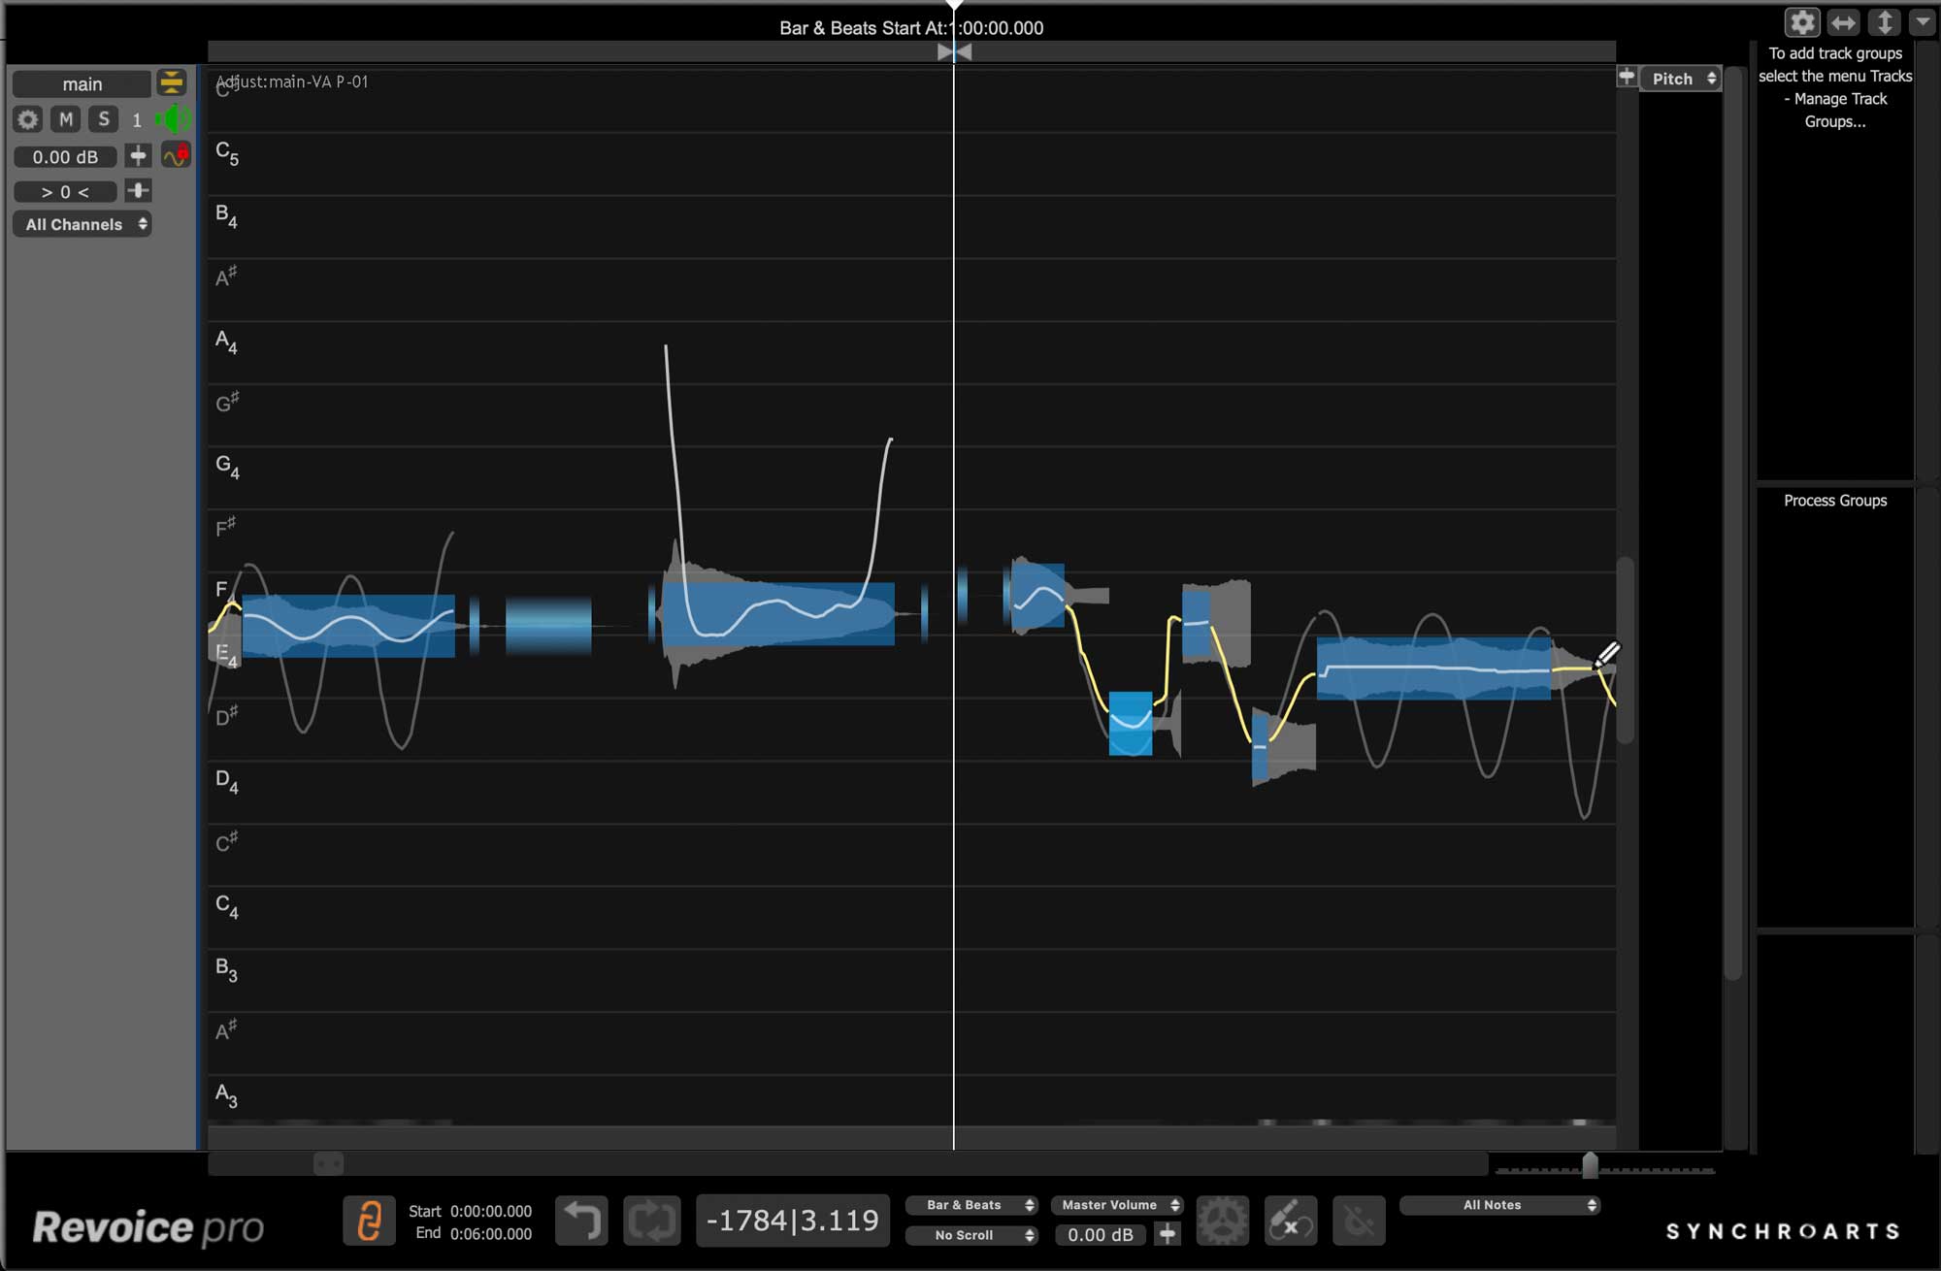
Task: Open the All Notes dropdown
Action: (1499, 1205)
